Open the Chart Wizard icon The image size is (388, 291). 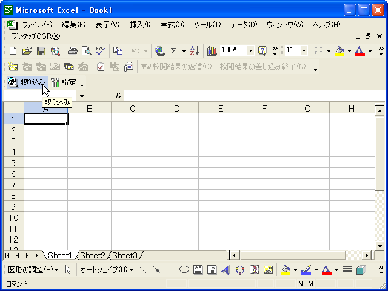coord(212,51)
